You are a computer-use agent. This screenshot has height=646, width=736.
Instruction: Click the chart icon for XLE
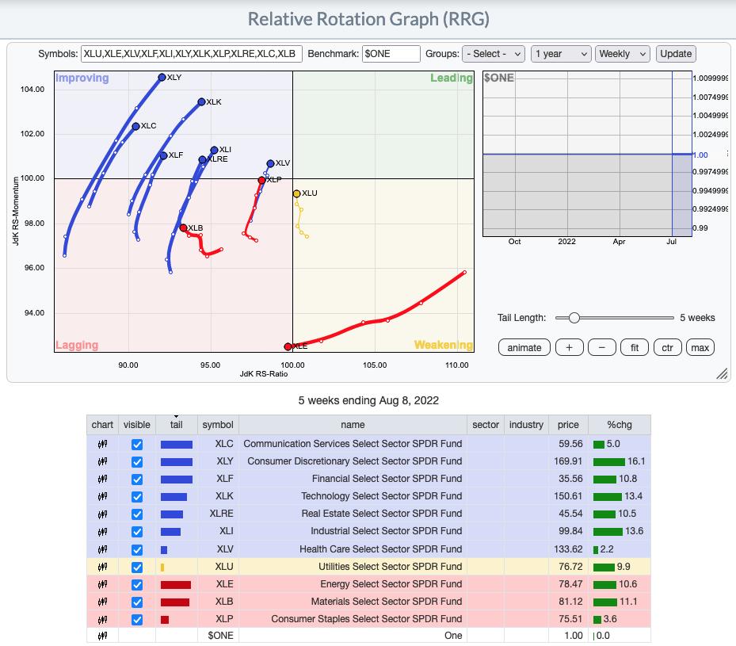coord(102,584)
